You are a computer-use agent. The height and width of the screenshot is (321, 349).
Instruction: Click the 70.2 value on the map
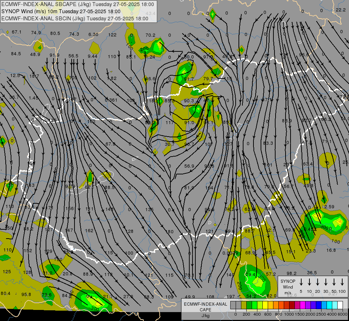150,35
